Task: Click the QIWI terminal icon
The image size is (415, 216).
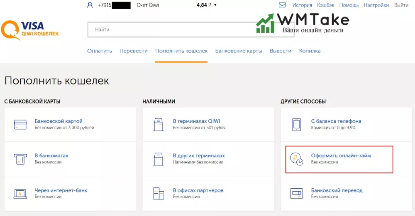Action: pyautogui.click(x=158, y=125)
